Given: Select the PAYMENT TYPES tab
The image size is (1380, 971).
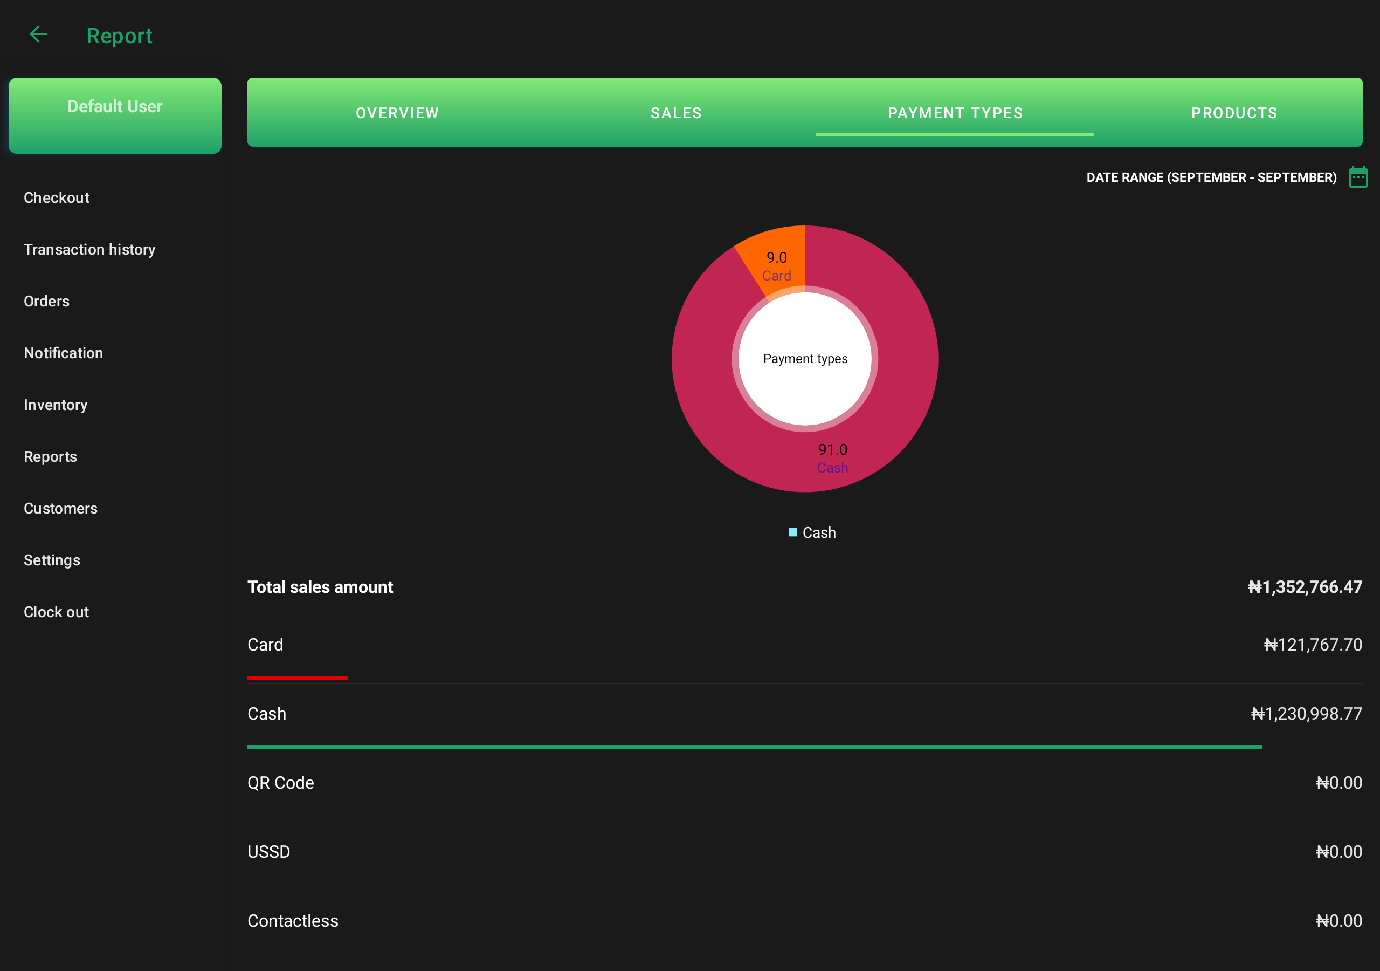Looking at the screenshot, I should coord(954,112).
